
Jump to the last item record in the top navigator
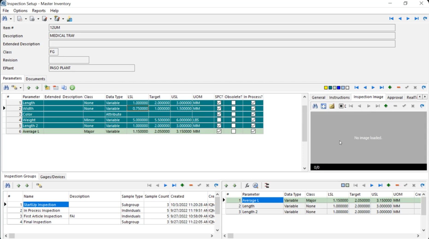point(416,19)
